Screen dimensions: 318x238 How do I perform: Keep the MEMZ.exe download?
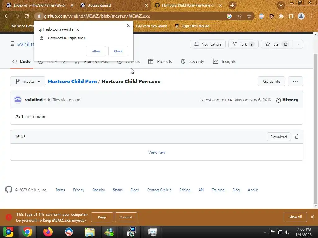[x=102, y=217]
